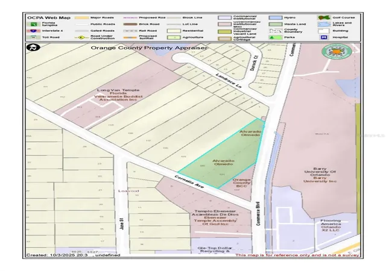Click the Florida Turnpike legend icon
The height and width of the screenshot is (271, 386).
tap(34, 24)
